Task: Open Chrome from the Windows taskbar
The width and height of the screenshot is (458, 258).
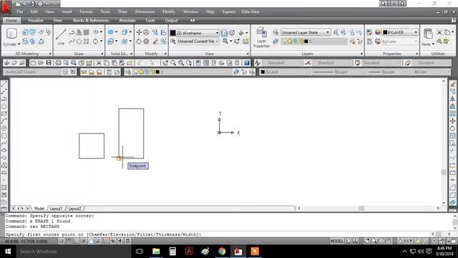Action: click(x=222, y=252)
